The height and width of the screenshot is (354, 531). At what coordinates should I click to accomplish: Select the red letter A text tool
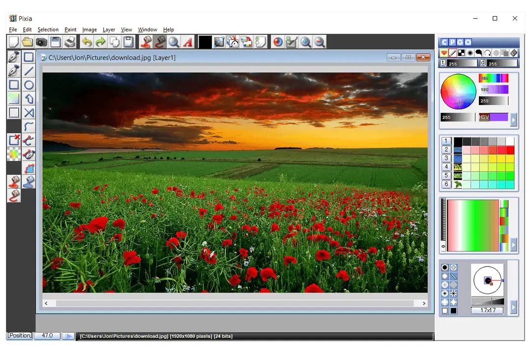point(188,42)
